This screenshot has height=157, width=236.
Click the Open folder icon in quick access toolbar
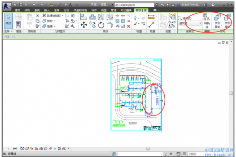[x=15, y=5]
